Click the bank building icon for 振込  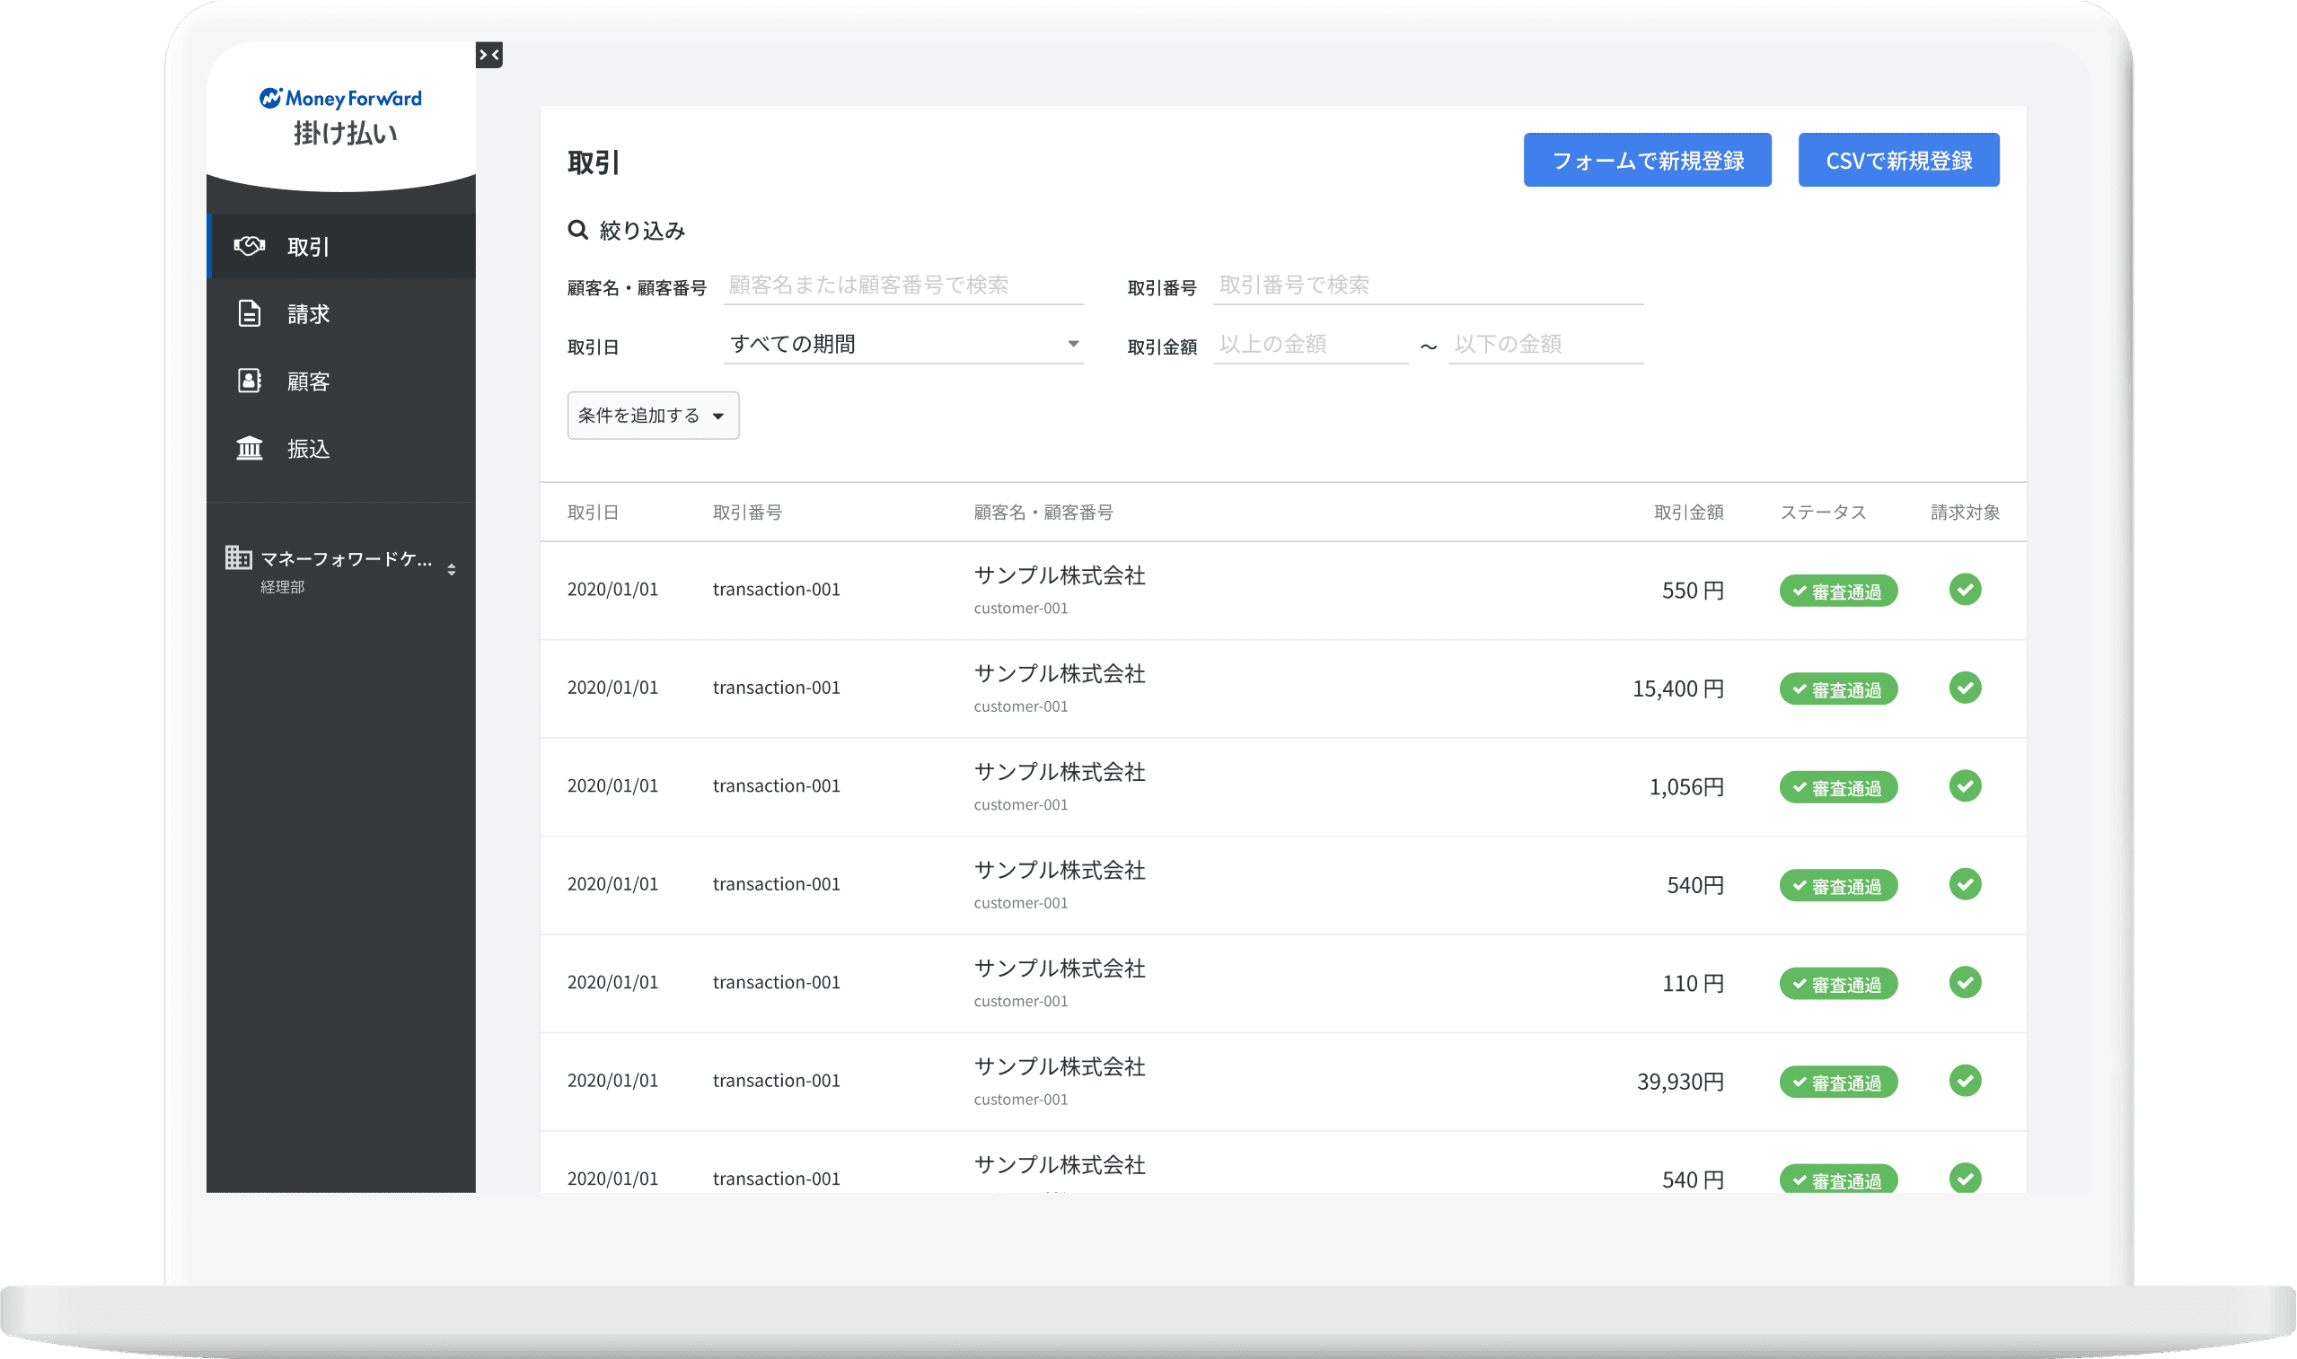pos(249,449)
